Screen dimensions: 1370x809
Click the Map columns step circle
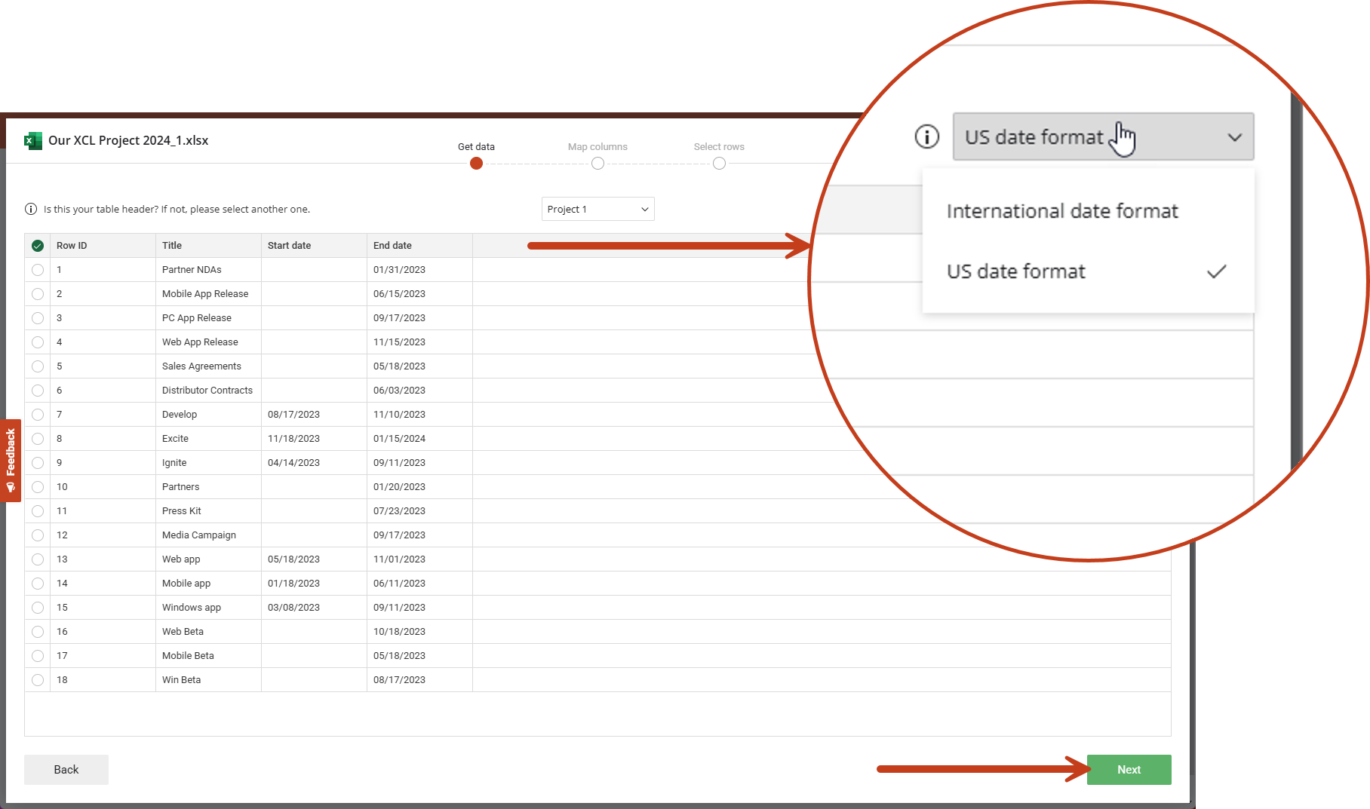click(x=597, y=163)
